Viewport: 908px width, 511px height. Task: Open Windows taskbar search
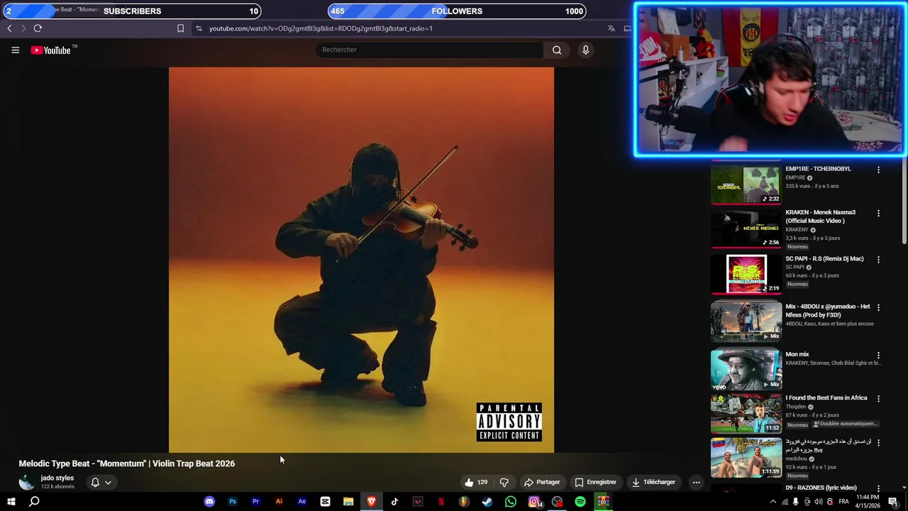(34, 502)
